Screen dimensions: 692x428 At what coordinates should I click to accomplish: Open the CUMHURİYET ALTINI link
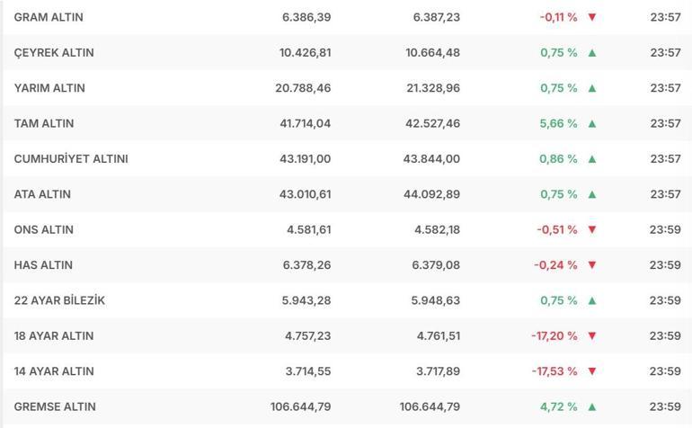click(71, 159)
